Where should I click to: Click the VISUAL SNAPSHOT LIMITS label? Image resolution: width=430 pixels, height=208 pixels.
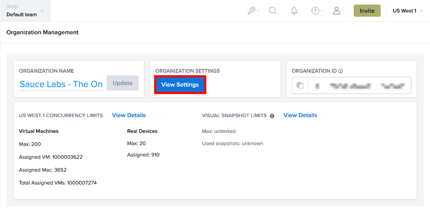point(235,116)
